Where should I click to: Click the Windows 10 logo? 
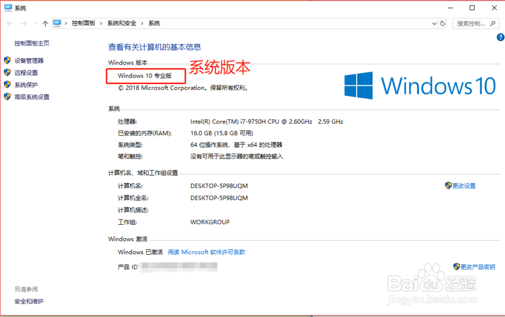coord(420,86)
